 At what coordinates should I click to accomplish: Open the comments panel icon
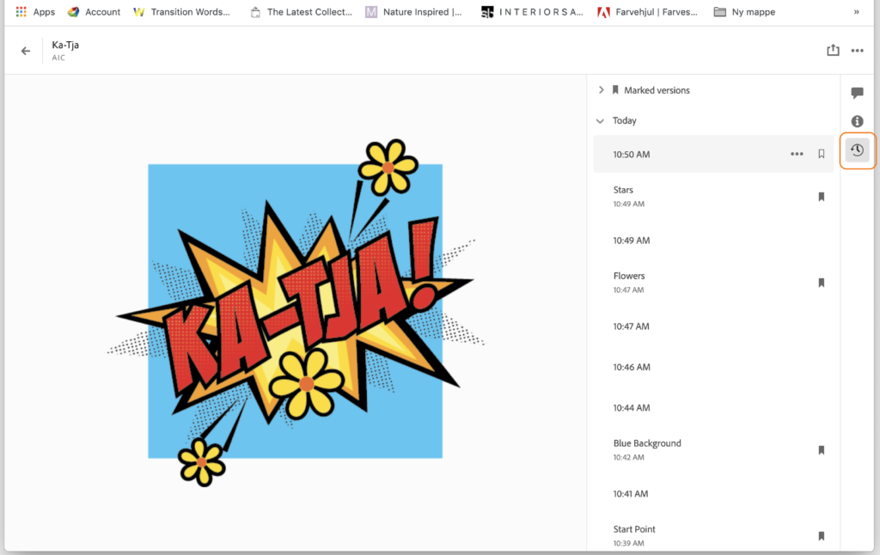pyautogui.click(x=857, y=93)
